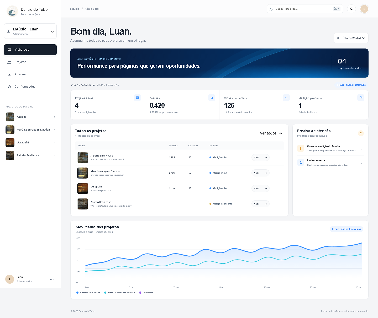Click the round icon button beside the search bar
This screenshot has width=378, height=318.
pyautogui.click(x=351, y=9)
